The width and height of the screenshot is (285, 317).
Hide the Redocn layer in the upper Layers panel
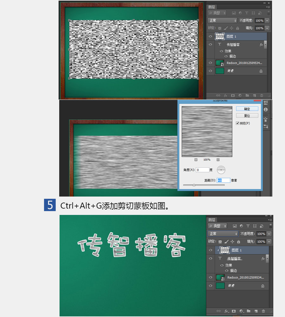click(x=210, y=63)
